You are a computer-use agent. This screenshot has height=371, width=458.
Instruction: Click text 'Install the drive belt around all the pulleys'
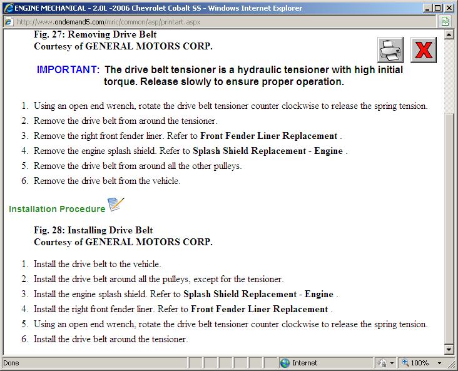(x=111, y=279)
